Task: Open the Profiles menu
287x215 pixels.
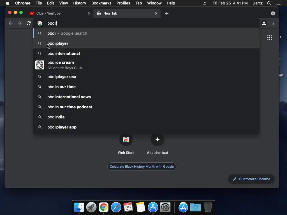Action: (x=123, y=3)
